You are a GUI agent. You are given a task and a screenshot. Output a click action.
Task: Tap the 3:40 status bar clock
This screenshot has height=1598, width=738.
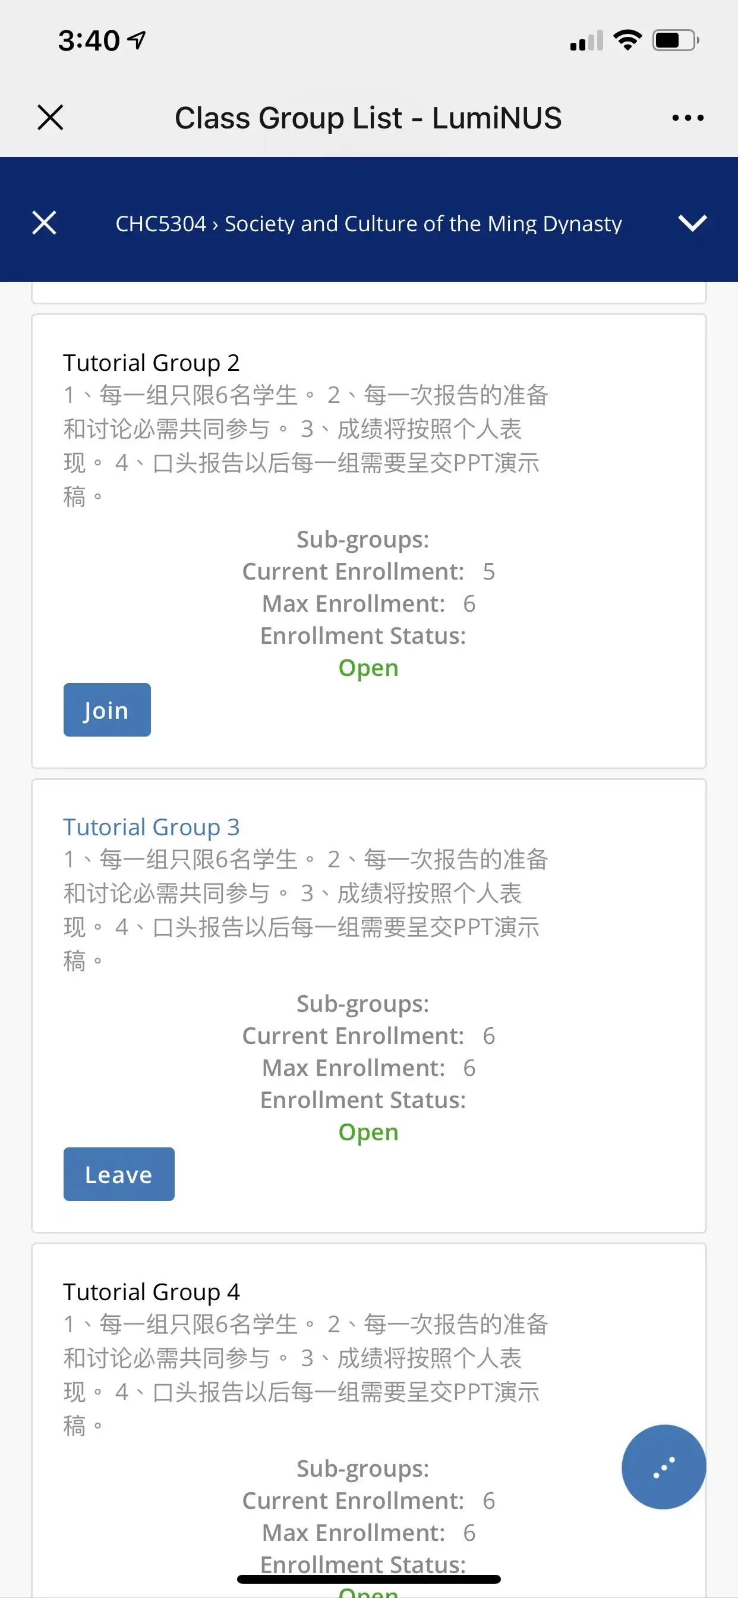coord(89,40)
